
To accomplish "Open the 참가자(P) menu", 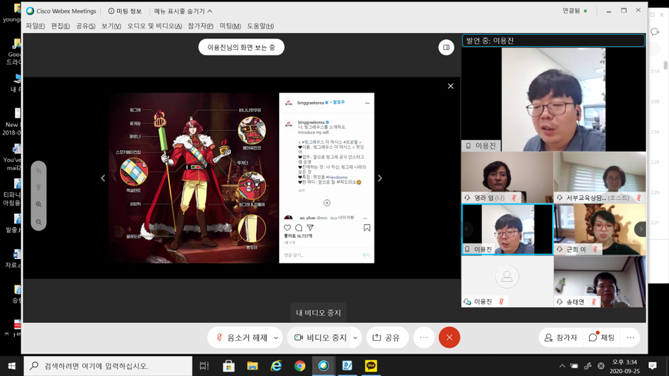I will click(x=200, y=26).
